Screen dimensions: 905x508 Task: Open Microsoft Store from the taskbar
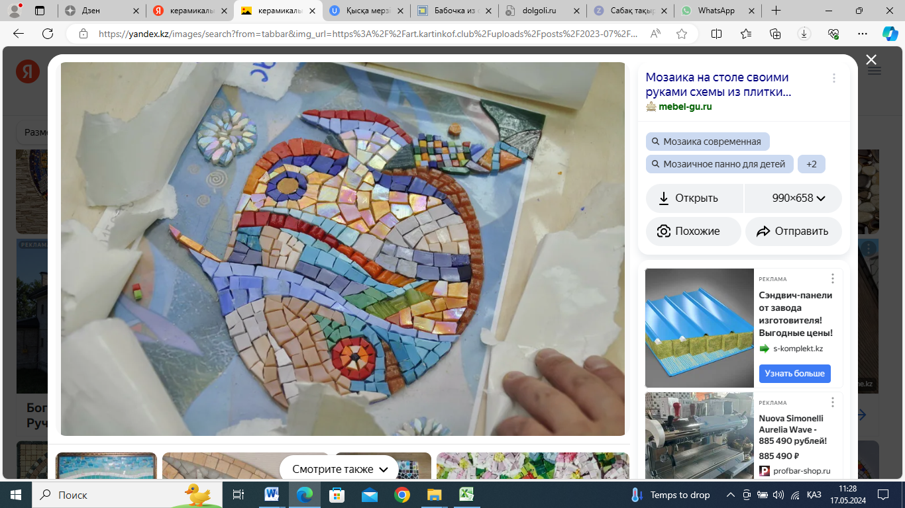(337, 495)
